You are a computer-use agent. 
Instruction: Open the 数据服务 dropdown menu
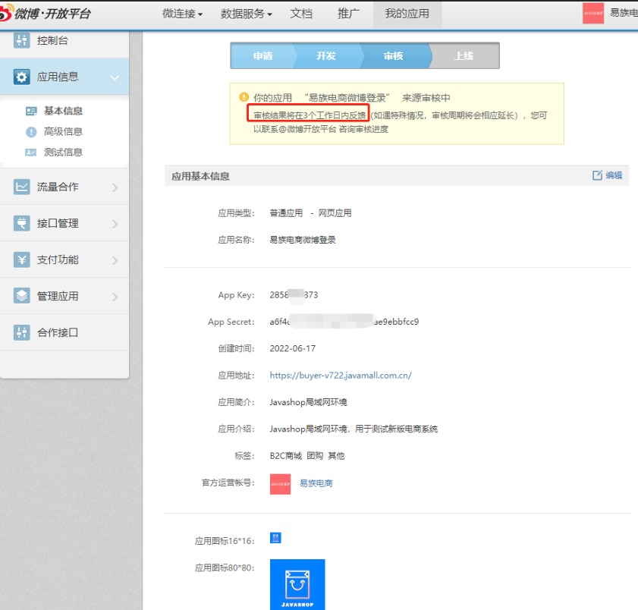(x=246, y=14)
